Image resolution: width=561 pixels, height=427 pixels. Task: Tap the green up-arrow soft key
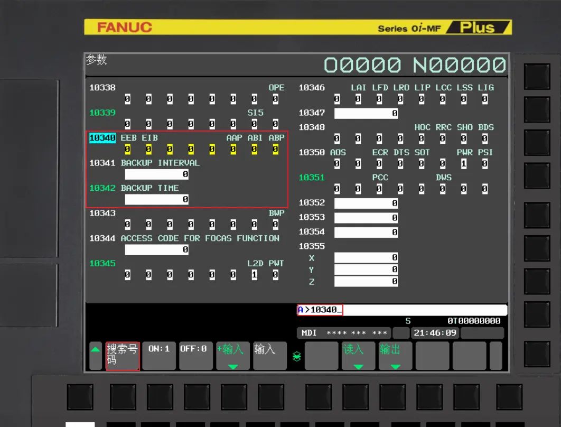coord(96,356)
